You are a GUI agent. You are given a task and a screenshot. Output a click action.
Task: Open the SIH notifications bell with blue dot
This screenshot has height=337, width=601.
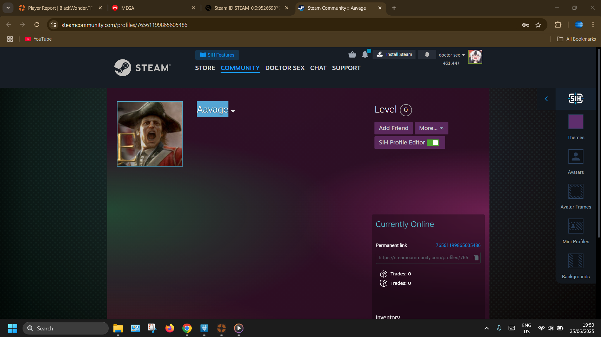point(365,54)
